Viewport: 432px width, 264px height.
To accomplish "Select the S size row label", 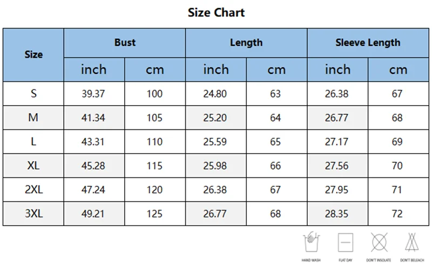I will [x=33, y=94].
